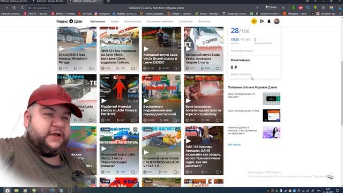Play 'Баня на колесах попала под обстрел'
This screenshot has width=343, height=193.
pos(189,101)
